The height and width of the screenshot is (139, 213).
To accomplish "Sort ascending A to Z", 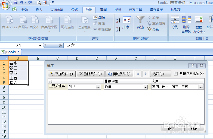I will pos(118,20).
